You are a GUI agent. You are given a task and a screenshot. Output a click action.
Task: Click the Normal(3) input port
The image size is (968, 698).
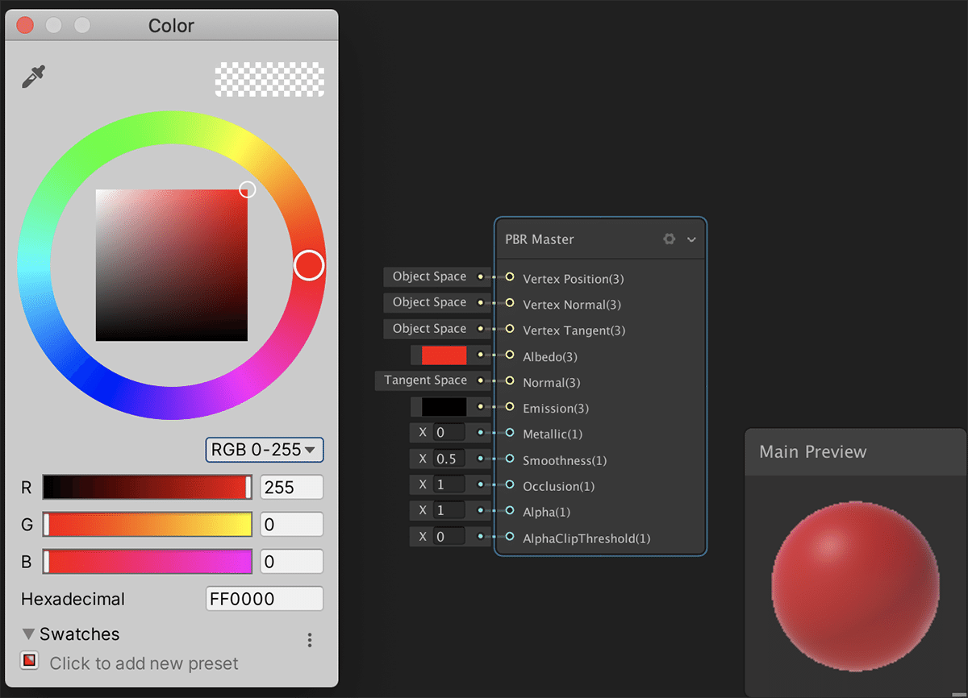tap(510, 380)
